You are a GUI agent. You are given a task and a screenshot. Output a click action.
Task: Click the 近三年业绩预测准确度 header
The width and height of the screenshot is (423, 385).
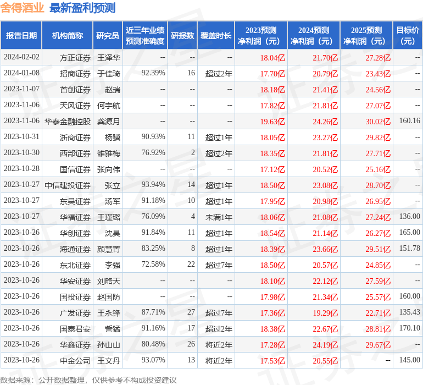tap(145, 35)
